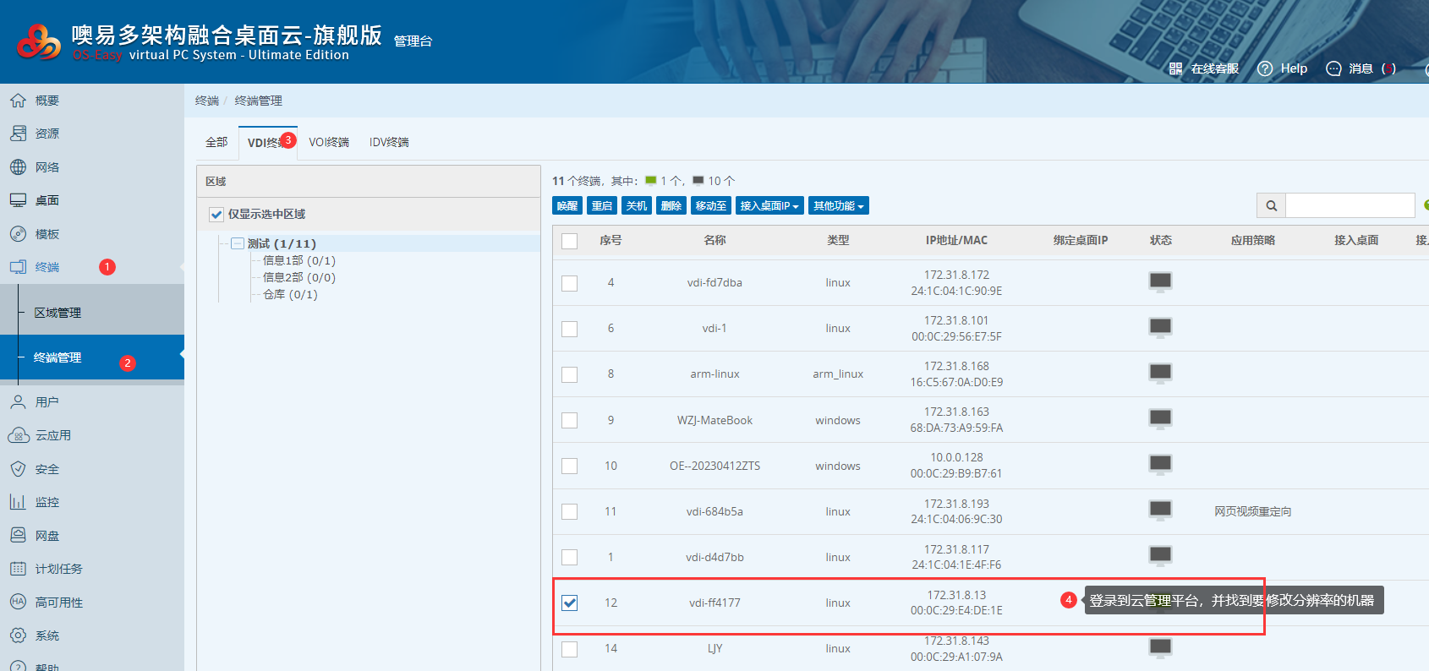The height and width of the screenshot is (671, 1429).
Task: Click the 概要 home icon in sidebar
Action: (18, 101)
